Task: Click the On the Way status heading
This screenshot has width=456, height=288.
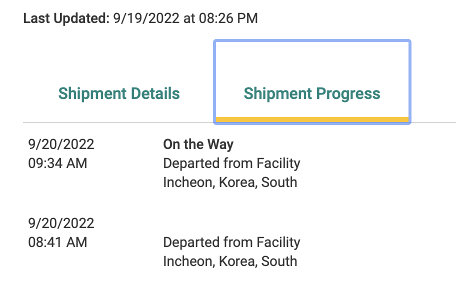Action: [x=198, y=144]
